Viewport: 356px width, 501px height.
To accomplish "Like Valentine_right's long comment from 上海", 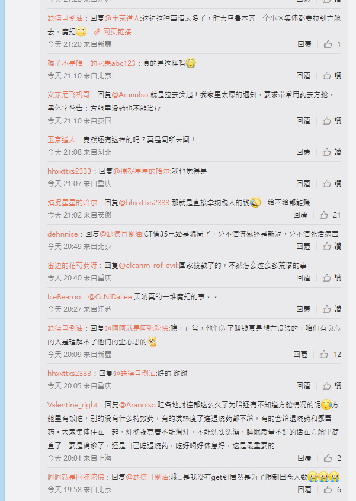I will pos(328,458).
